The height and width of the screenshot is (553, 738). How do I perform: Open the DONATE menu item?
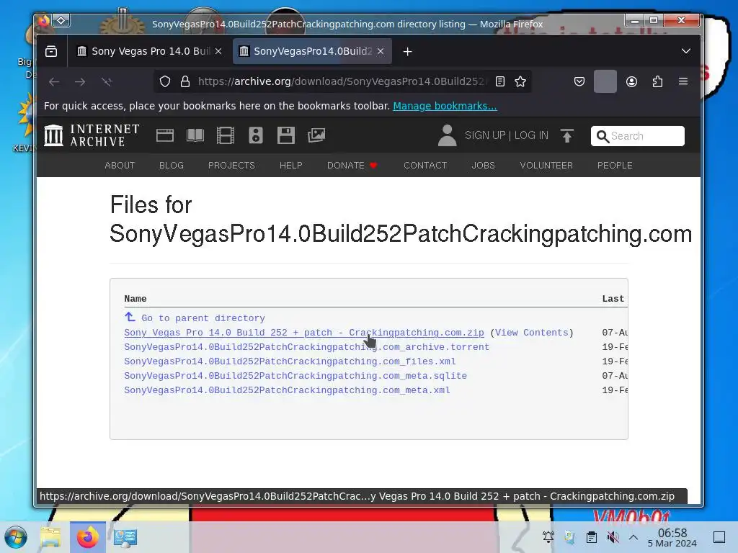[352, 166]
